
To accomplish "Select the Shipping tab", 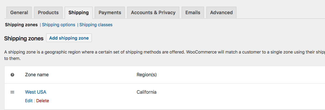I will (x=79, y=13).
